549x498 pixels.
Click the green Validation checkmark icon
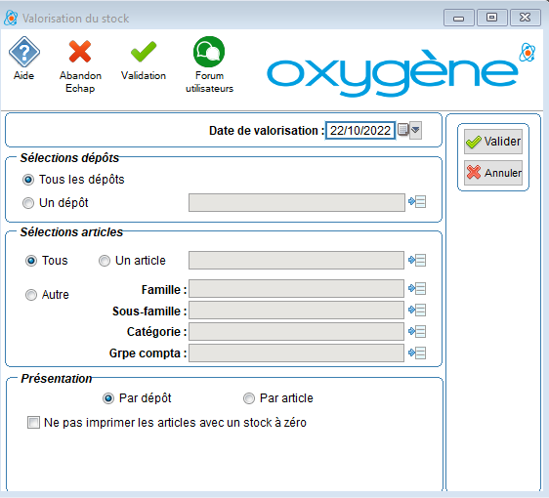(144, 52)
